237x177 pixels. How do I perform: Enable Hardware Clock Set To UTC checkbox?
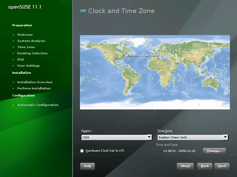pyautogui.click(x=82, y=151)
